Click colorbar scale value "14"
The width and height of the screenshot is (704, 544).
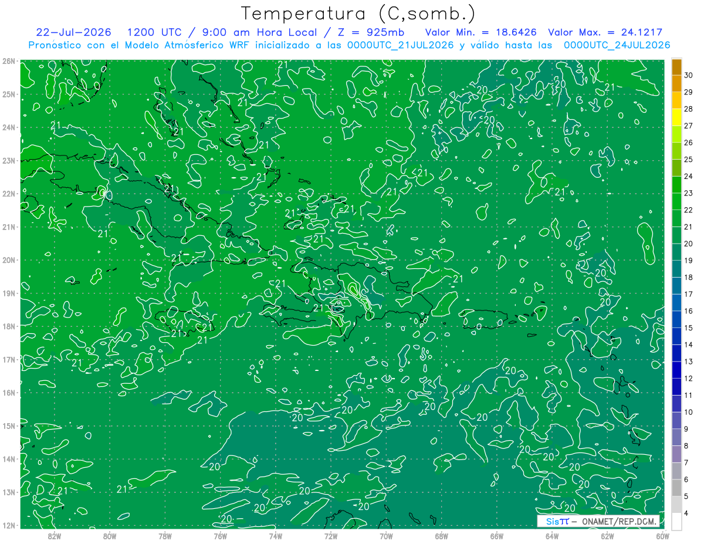point(689,344)
